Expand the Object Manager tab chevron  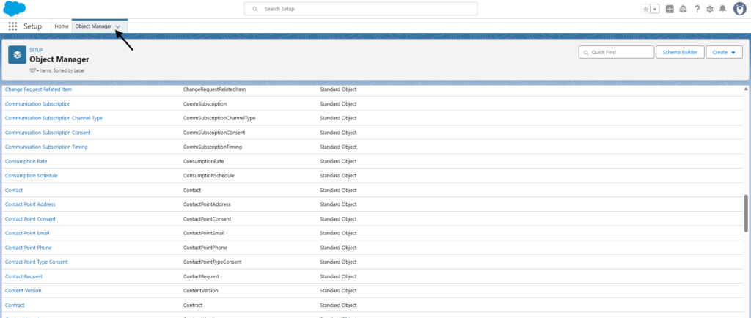118,26
